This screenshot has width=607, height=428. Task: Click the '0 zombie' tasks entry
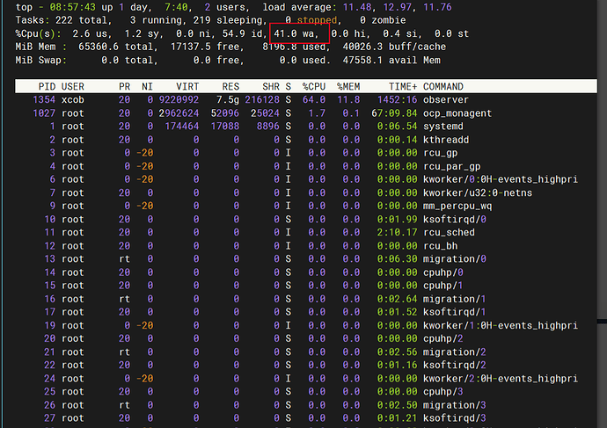pyautogui.click(x=383, y=20)
